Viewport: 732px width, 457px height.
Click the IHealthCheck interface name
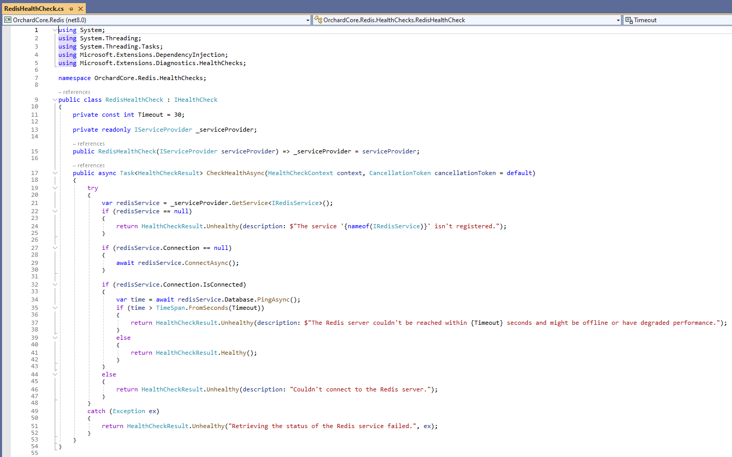196,100
